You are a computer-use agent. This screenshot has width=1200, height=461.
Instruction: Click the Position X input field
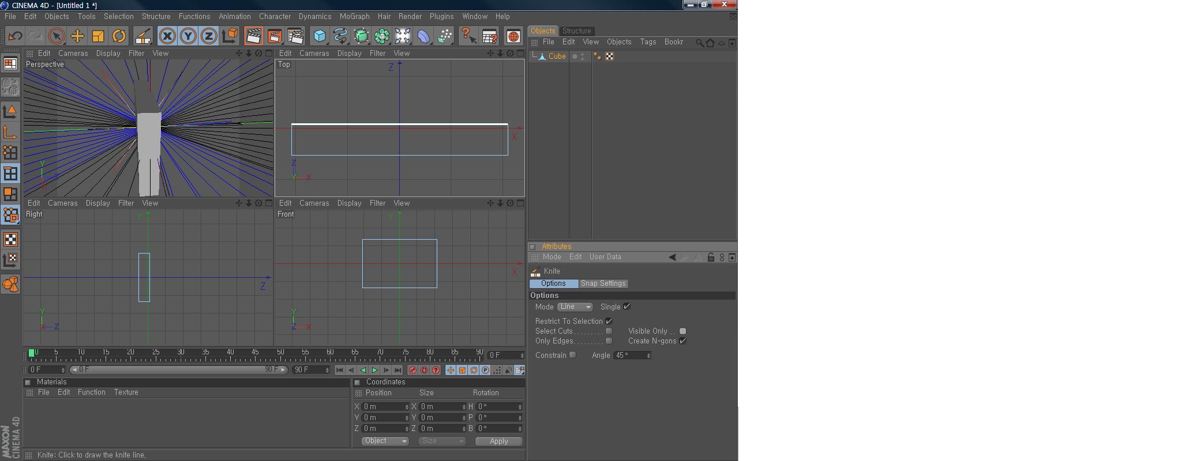[x=385, y=406]
